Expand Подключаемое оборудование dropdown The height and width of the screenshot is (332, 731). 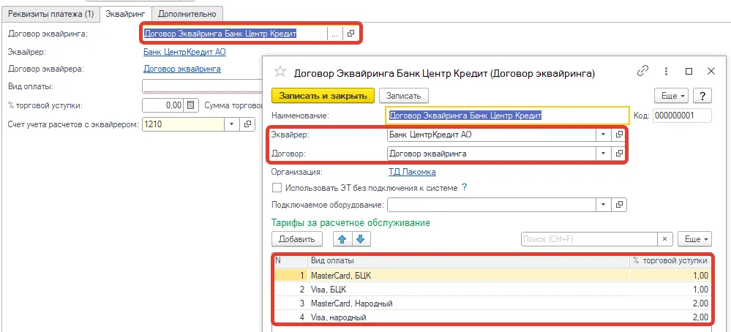click(x=604, y=205)
